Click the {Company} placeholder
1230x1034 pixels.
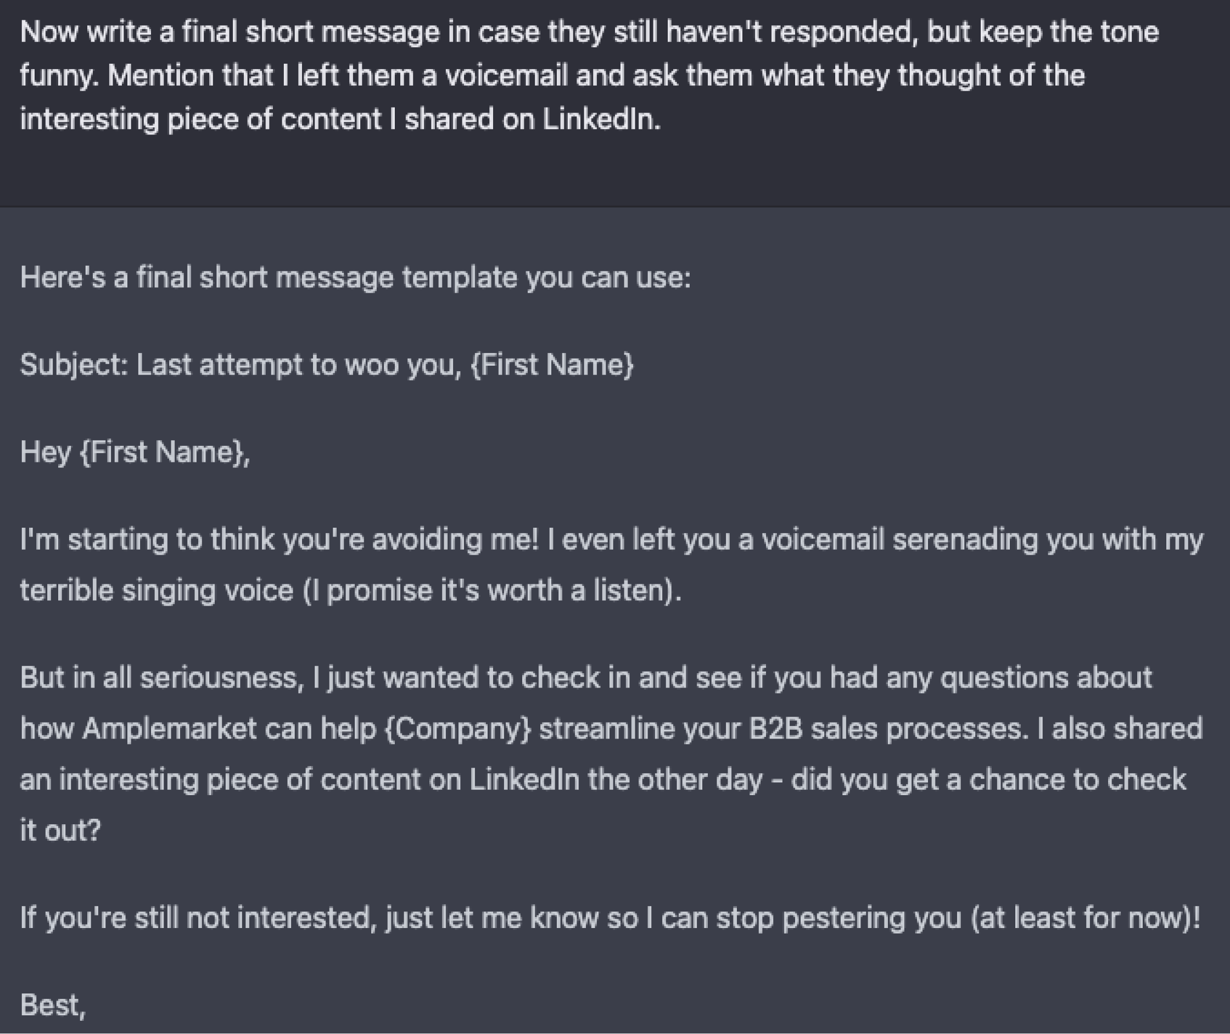coord(457,729)
